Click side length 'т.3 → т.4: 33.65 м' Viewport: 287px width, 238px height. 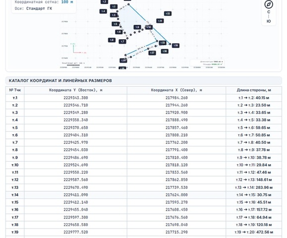[x=254, y=113]
